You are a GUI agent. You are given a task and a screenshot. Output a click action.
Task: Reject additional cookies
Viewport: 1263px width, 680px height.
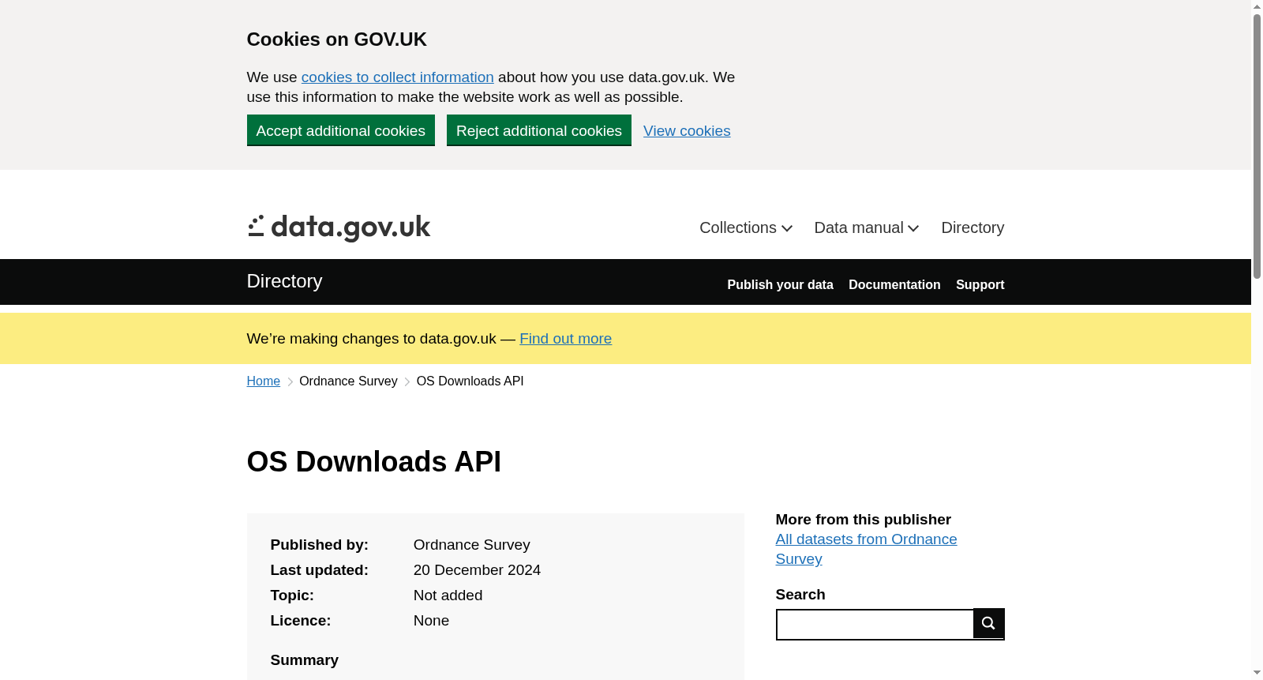[539, 130]
